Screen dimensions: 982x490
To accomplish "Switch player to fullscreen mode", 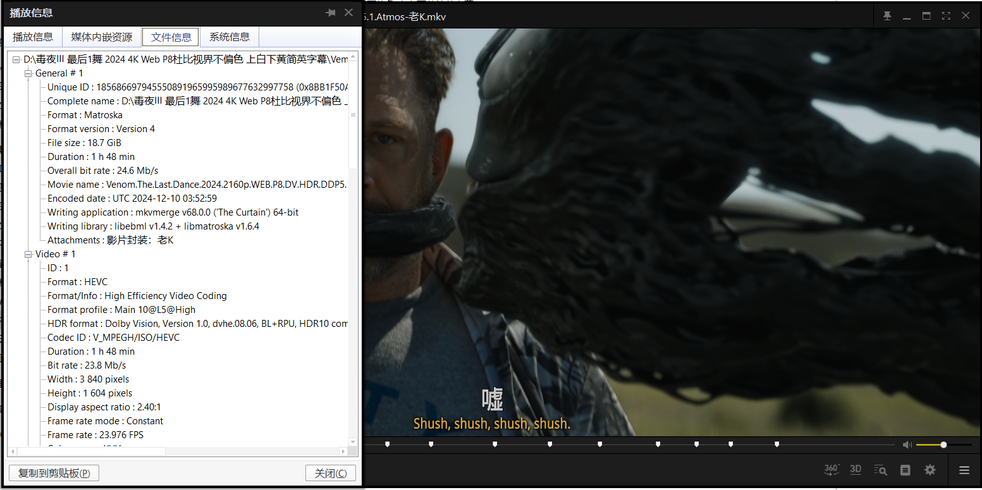I will coord(946,16).
